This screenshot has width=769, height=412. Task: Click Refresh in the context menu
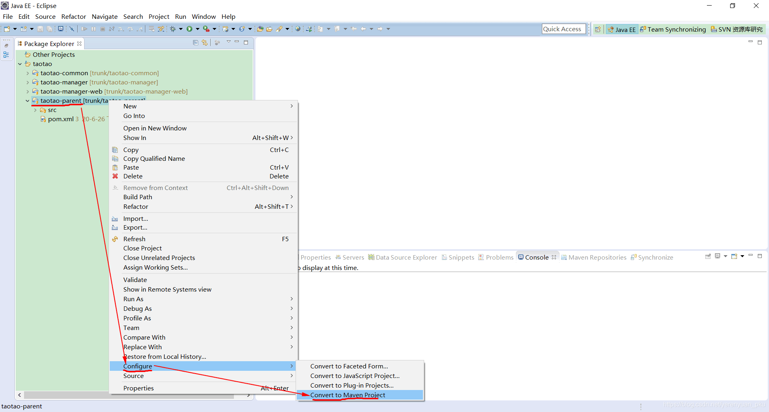pyautogui.click(x=203, y=239)
